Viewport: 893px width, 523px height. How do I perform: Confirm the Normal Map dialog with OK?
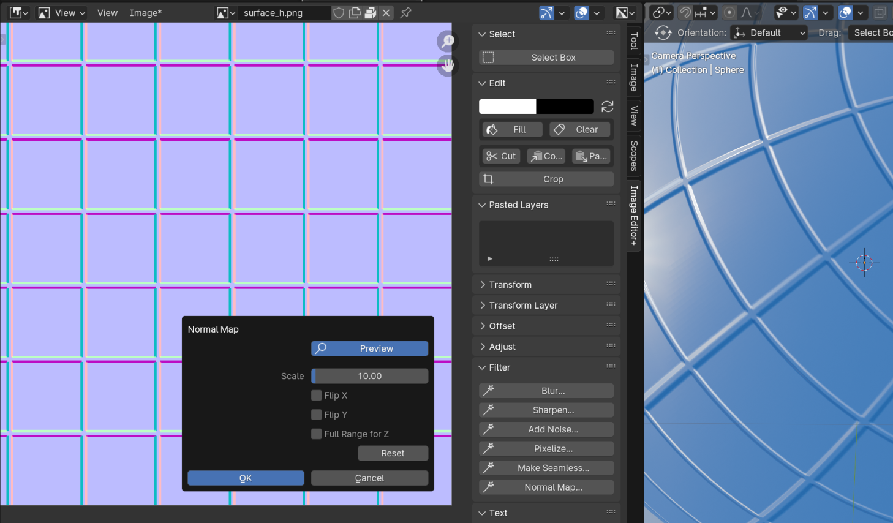pyautogui.click(x=246, y=478)
